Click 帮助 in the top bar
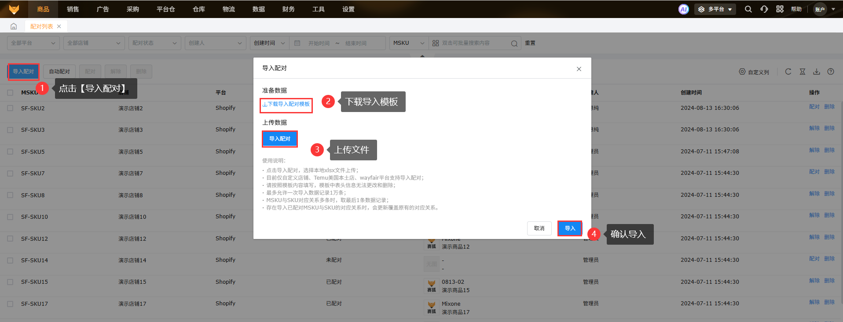Viewport: 843px width, 322px height. pos(796,9)
